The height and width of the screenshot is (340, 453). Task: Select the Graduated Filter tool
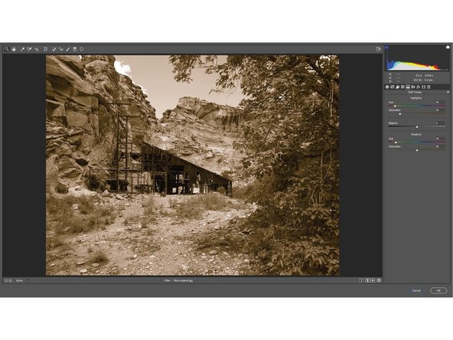click(74, 49)
